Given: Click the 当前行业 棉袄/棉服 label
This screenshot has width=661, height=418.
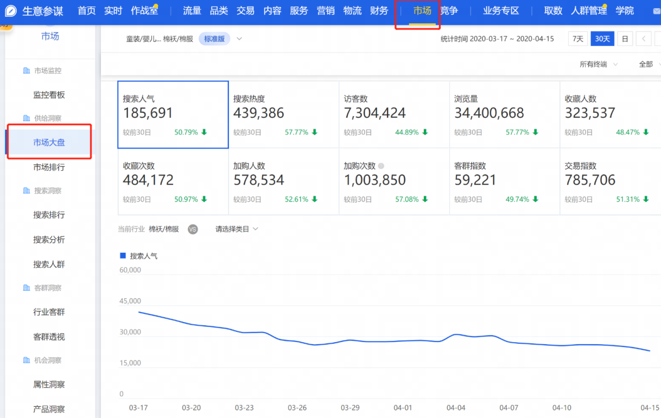Looking at the screenshot, I should click(148, 229).
